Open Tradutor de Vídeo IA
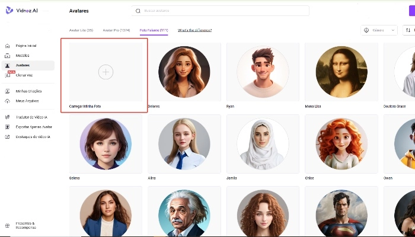Viewport: 415px width, 237px height. pos(31,117)
